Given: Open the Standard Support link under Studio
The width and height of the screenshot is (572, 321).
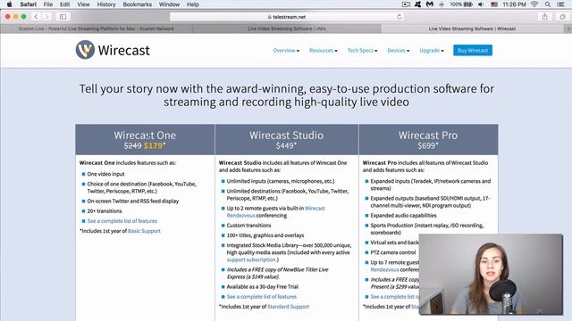Looking at the screenshot, I should click(x=288, y=307).
